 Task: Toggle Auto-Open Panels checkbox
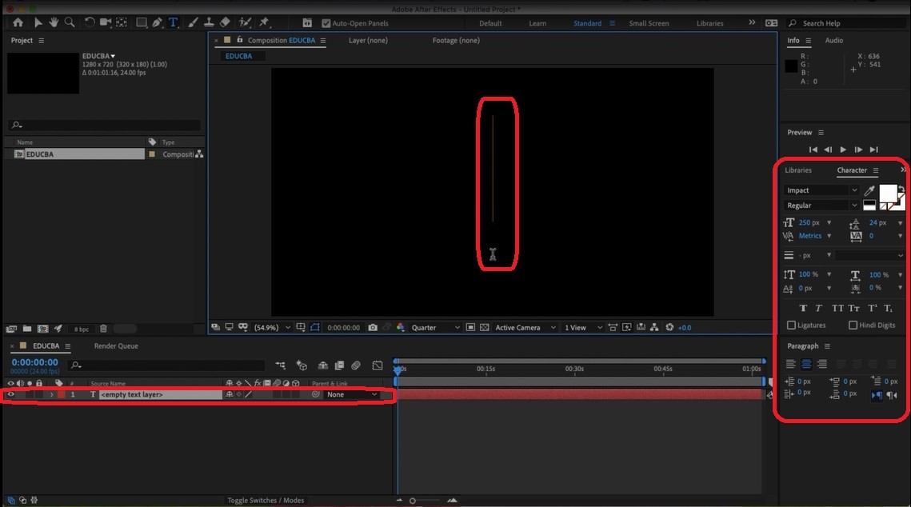[x=325, y=23]
